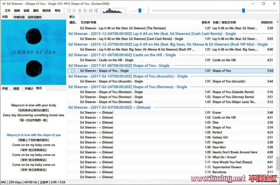Viewport: 280px width, 185px height.
Task: Sort by 持续时间 column header
Action: [267, 23]
